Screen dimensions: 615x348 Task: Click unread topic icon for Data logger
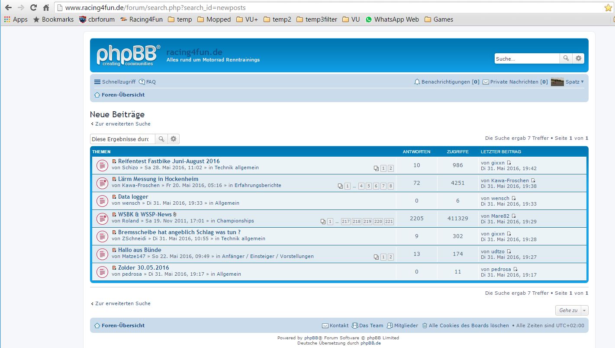102,201
